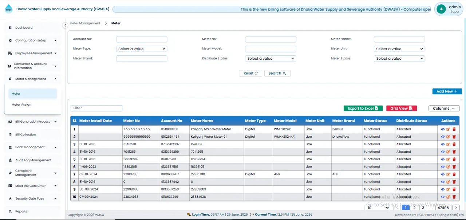View meter 23834938 details
Viewport: 466px width, 220px height.
pos(443,197)
